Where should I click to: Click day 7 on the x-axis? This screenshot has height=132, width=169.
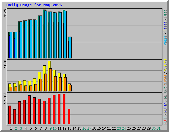(x=41, y=128)
